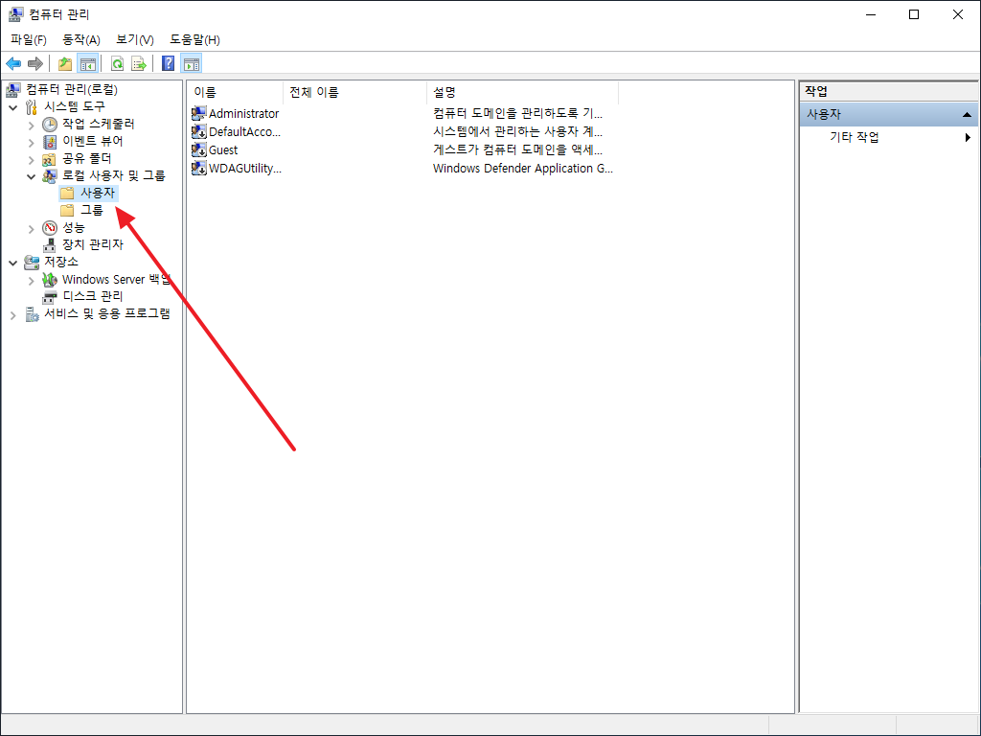The width and height of the screenshot is (981, 736).
Task: Collapse the 시스템 도구 tree node
Action: [x=13, y=107]
